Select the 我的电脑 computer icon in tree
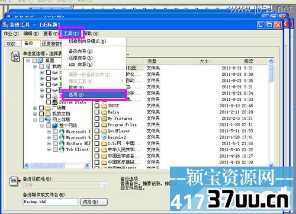 [48, 66]
